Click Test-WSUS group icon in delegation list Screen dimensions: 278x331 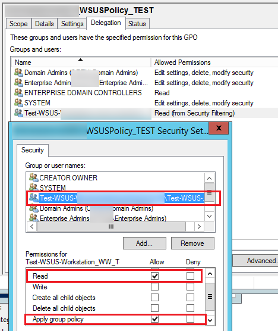[18, 113]
